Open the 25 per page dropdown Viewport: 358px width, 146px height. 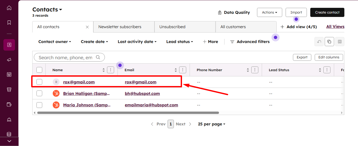pyautogui.click(x=212, y=124)
